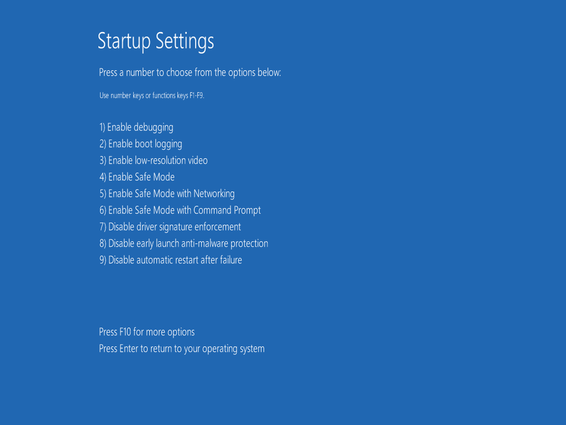Click the Startup Settings title
The image size is (566, 425).
(156, 41)
